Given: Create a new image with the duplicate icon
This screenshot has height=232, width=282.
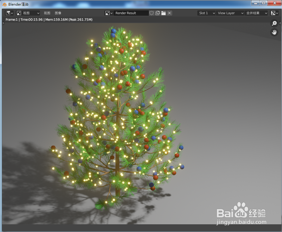Looking at the screenshot, I should click(x=157, y=13).
